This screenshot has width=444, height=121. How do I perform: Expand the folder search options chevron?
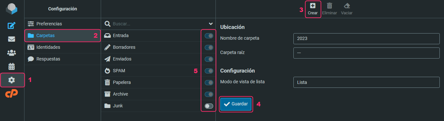coord(211,24)
